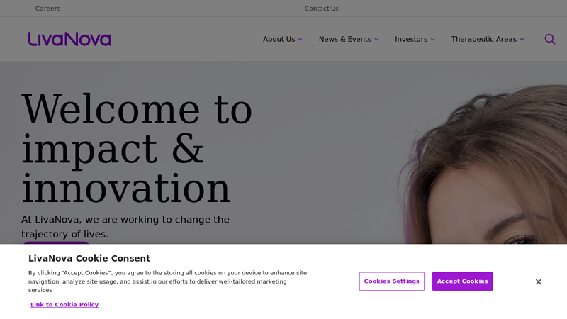Expand the Therapeutic Areas chevron arrow
The height and width of the screenshot is (319, 567).
coord(522,40)
